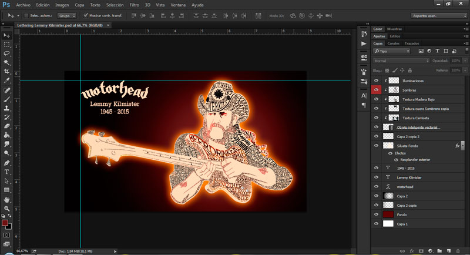
Task: Switch to the Estilos tab
Action: [395, 36]
